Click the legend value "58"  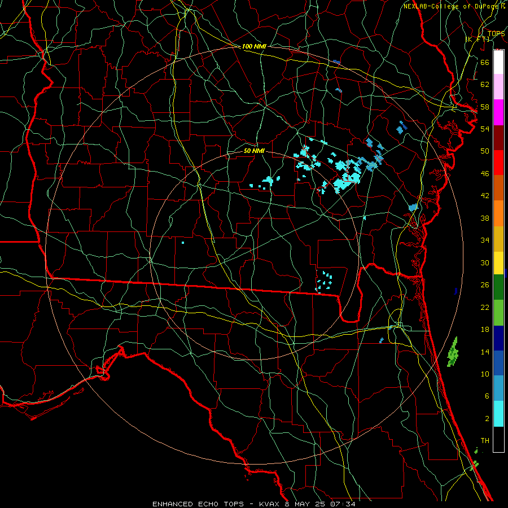(485, 107)
